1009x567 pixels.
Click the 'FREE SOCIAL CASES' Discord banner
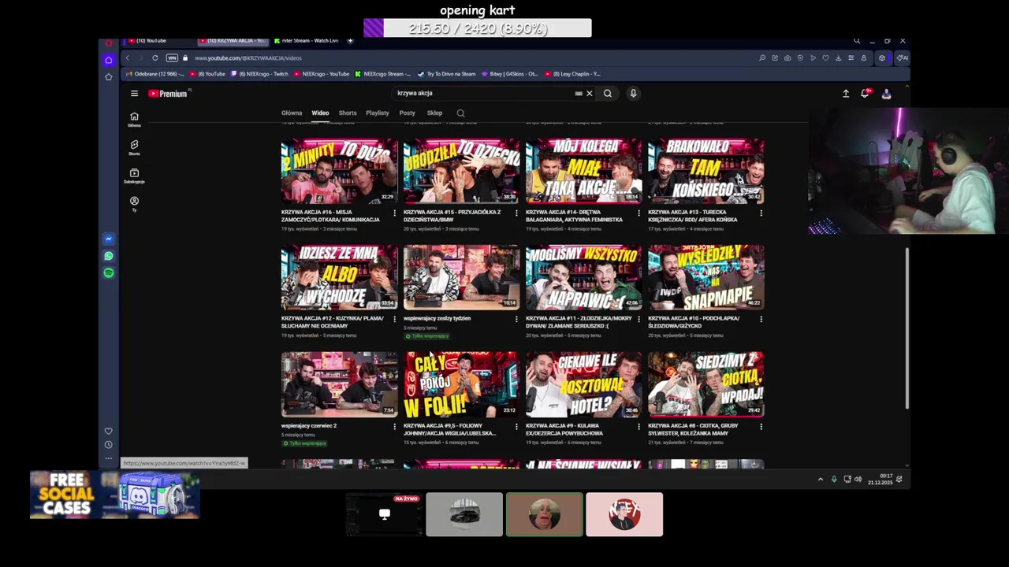tap(114, 495)
